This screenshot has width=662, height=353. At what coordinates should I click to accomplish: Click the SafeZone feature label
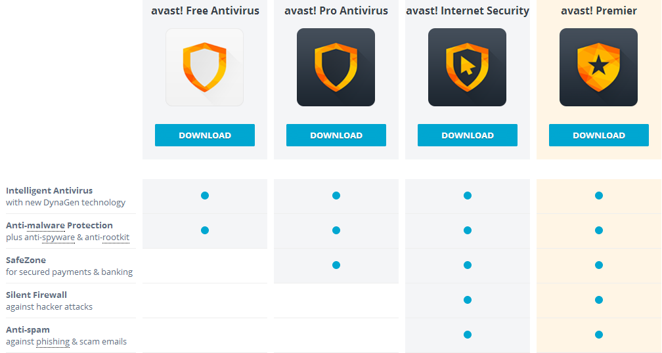[x=26, y=260]
